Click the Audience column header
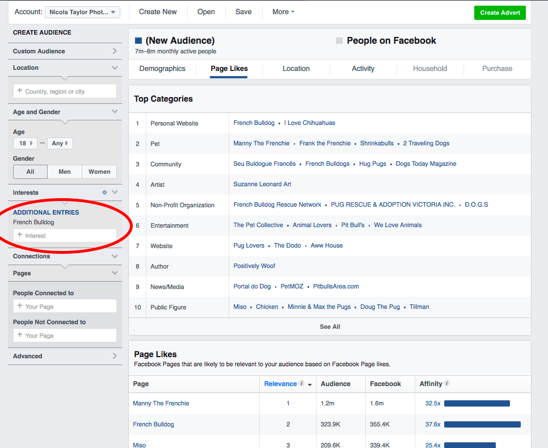This screenshot has height=448, width=548. tap(335, 384)
